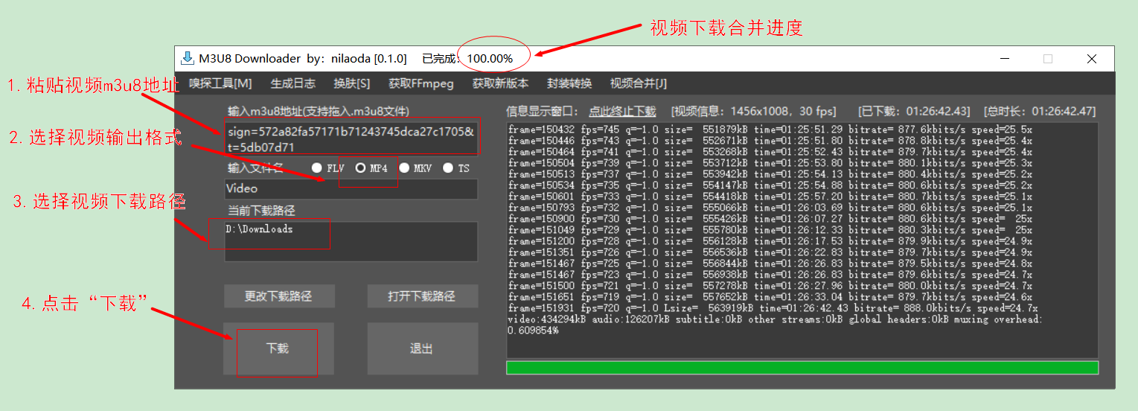Click the download path box showing D:\Downloads
Screen dimensions: 1138x411
pos(351,241)
